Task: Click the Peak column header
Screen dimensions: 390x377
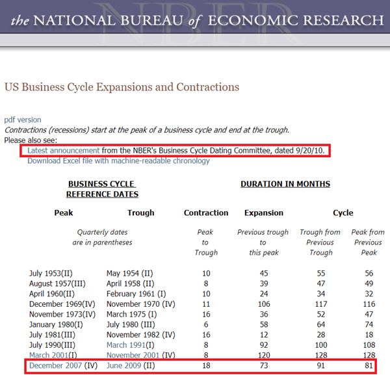Action: point(64,213)
